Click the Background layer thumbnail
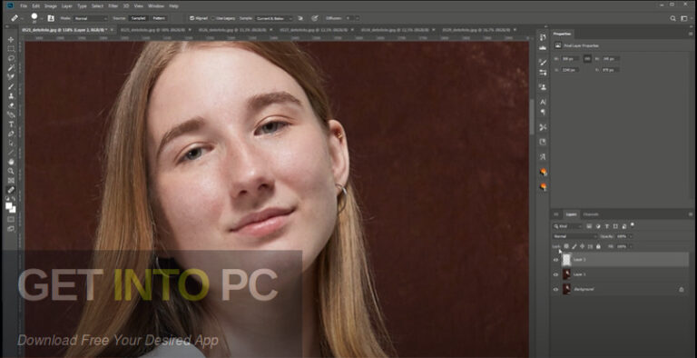 point(566,290)
